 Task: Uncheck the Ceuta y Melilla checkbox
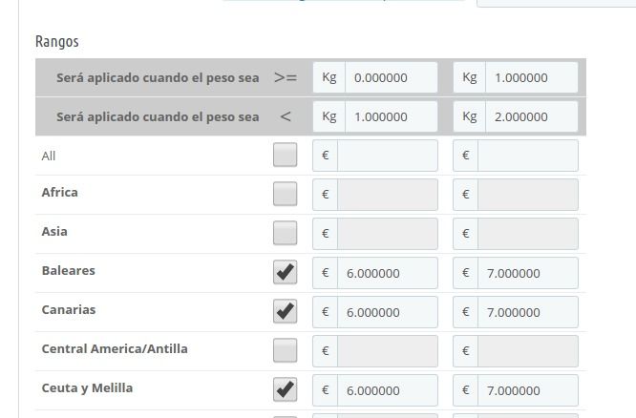point(285,389)
